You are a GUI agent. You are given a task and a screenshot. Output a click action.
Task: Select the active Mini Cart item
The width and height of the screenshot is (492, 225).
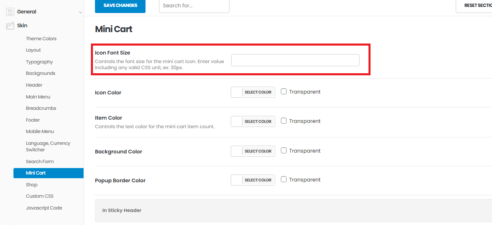[49, 173]
